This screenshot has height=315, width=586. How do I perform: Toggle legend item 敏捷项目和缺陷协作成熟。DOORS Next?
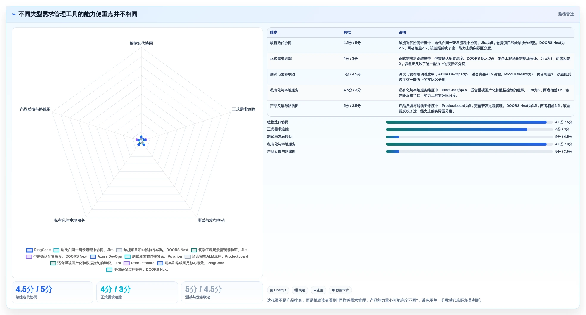pyautogui.click(x=152, y=250)
